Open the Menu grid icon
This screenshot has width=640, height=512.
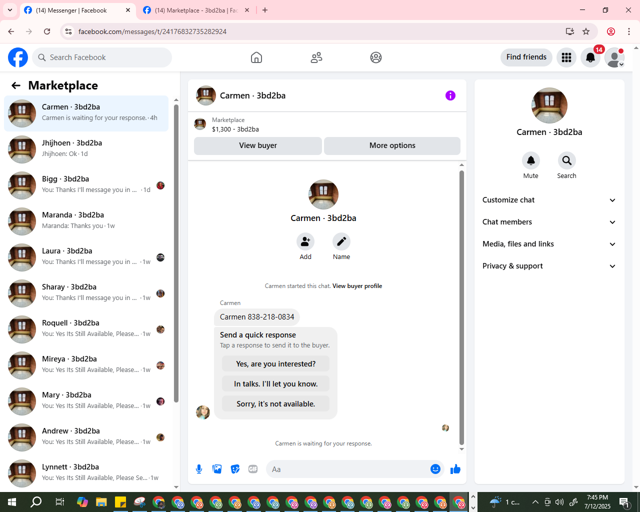pos(566,57)
